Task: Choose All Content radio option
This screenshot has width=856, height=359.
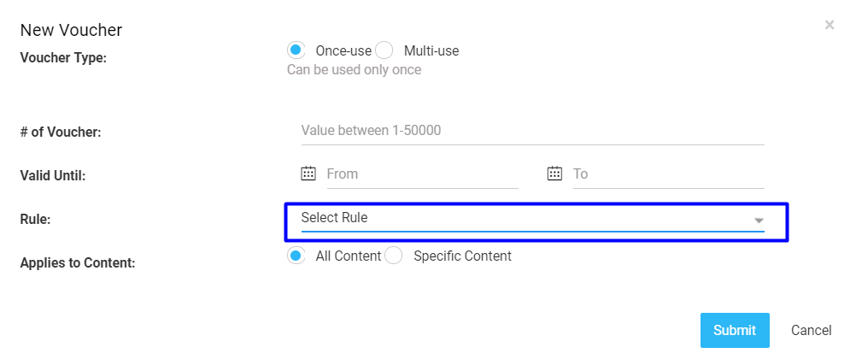Action: tap(296, 256)
